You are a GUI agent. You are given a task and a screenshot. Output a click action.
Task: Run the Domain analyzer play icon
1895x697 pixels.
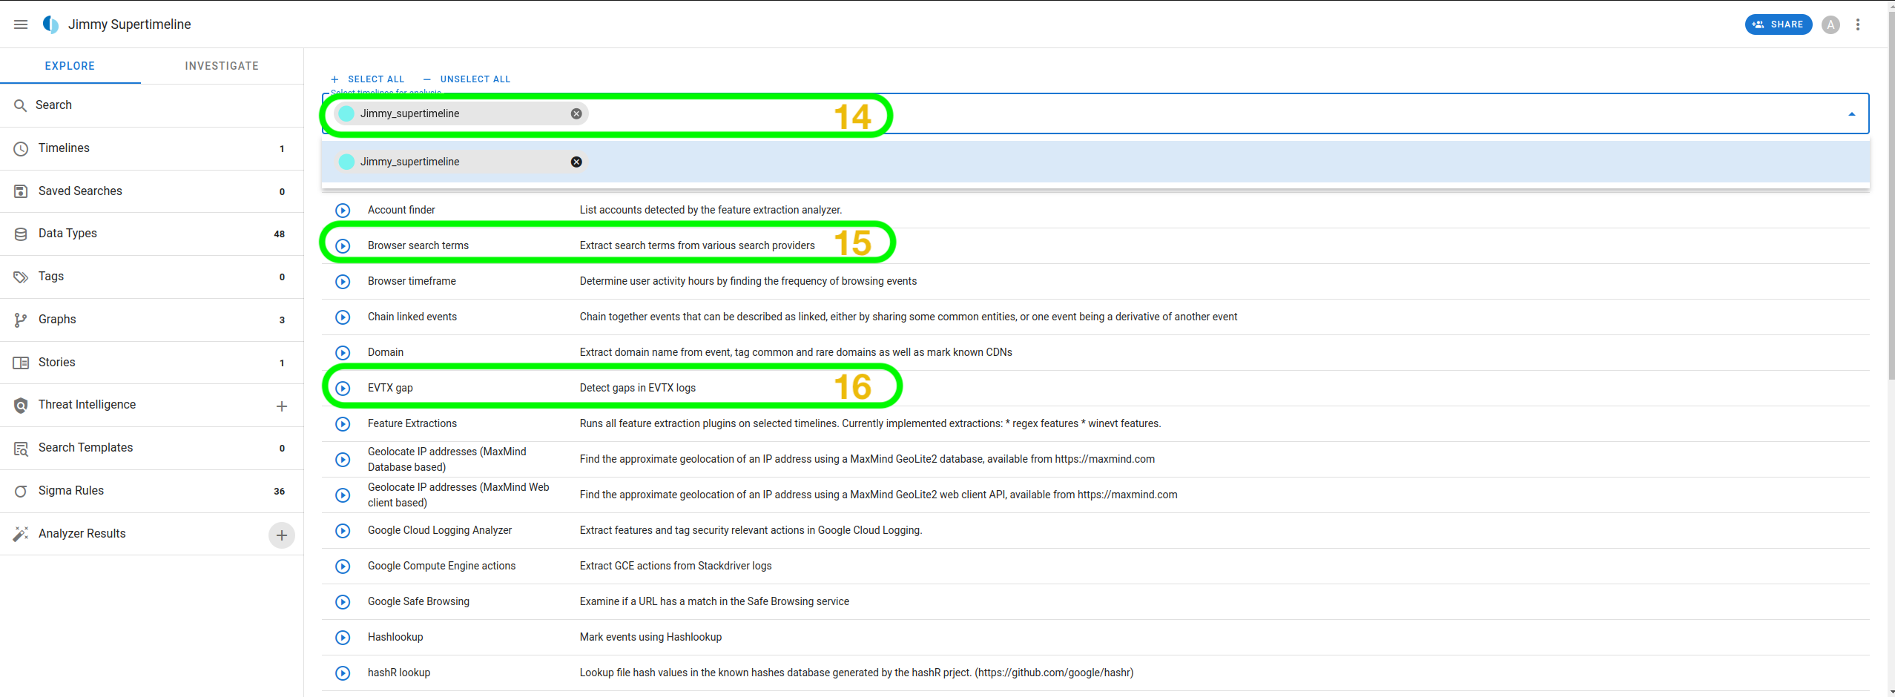343,353
